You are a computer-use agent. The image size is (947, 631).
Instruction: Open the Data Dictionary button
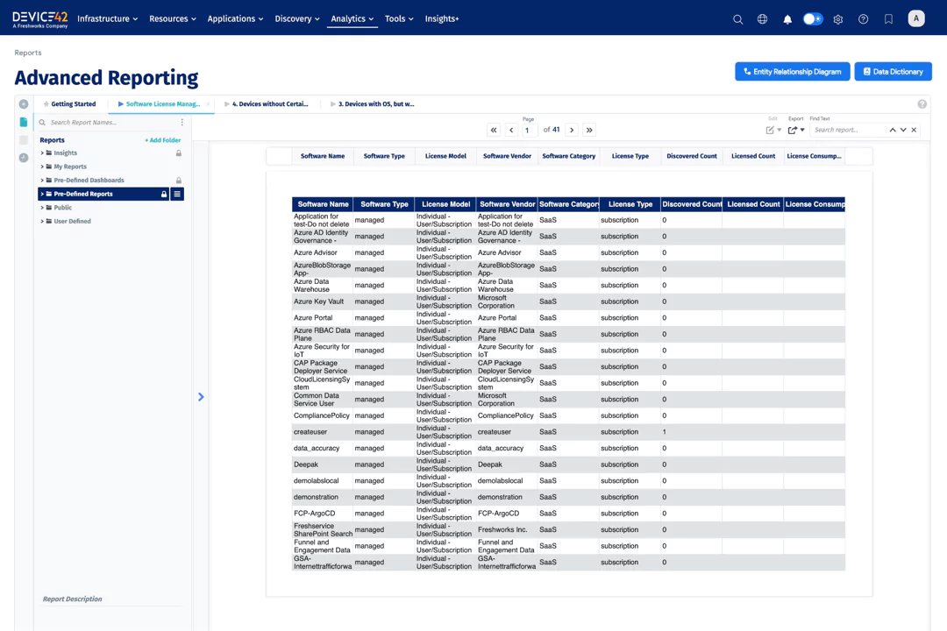click(x=893, y=72)
